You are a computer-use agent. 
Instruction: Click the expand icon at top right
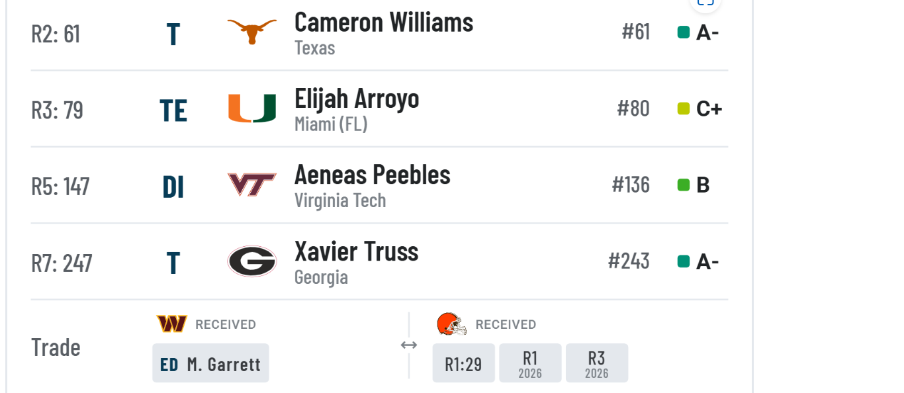click(x=705, y=3)
